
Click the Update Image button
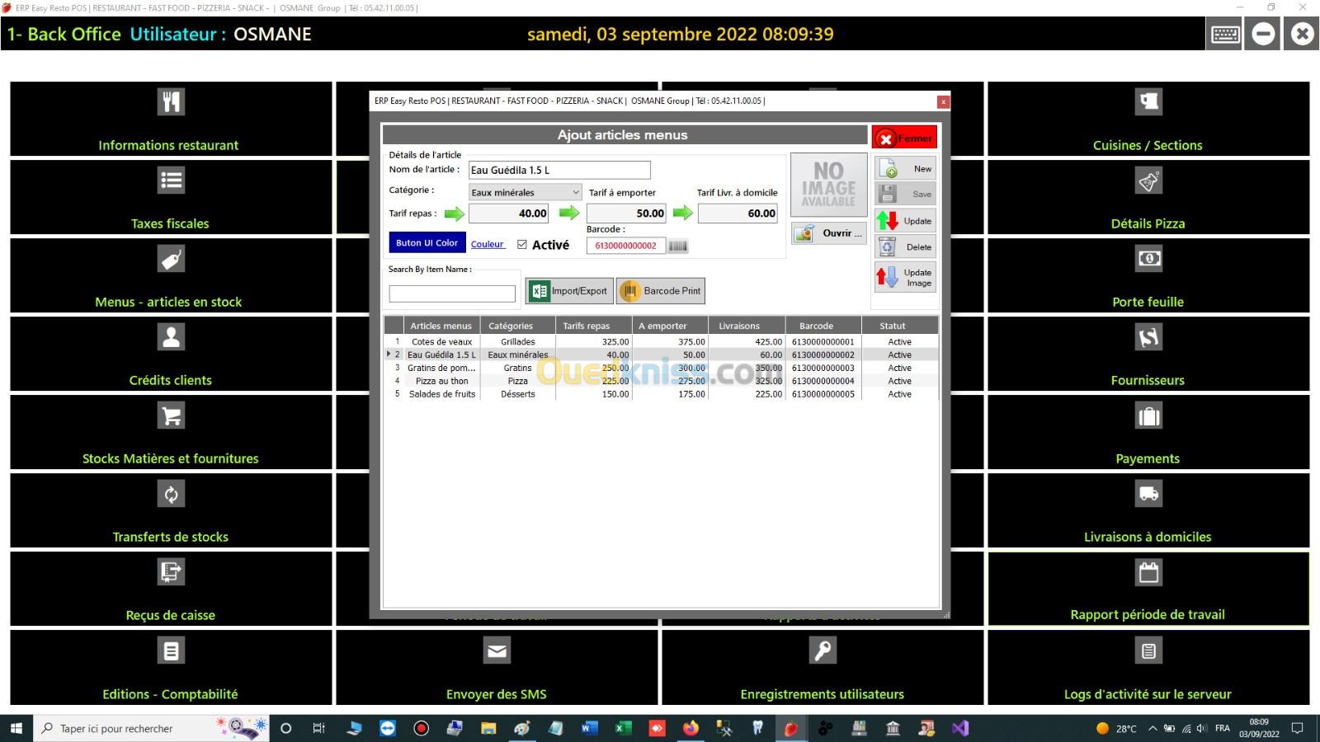[905, 278]
